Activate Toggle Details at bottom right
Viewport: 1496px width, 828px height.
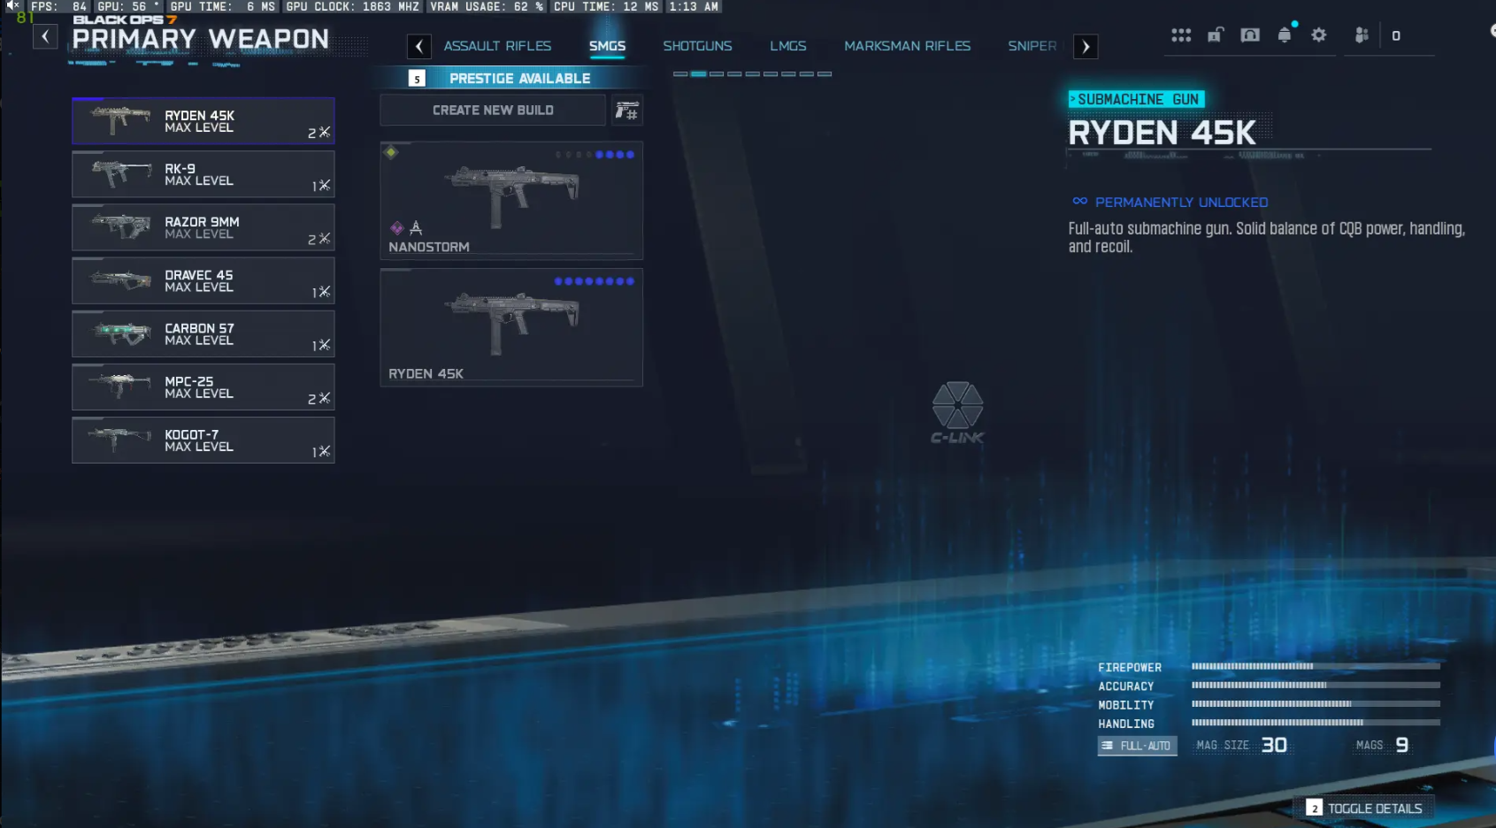pos(1365,808)
